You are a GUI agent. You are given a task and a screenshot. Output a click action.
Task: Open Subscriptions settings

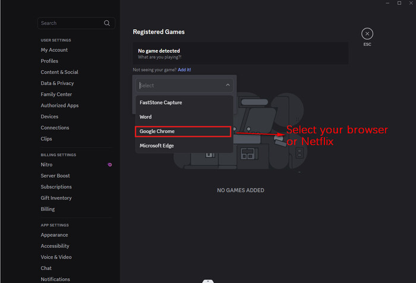pyautogui.click(x=56, y=187)
